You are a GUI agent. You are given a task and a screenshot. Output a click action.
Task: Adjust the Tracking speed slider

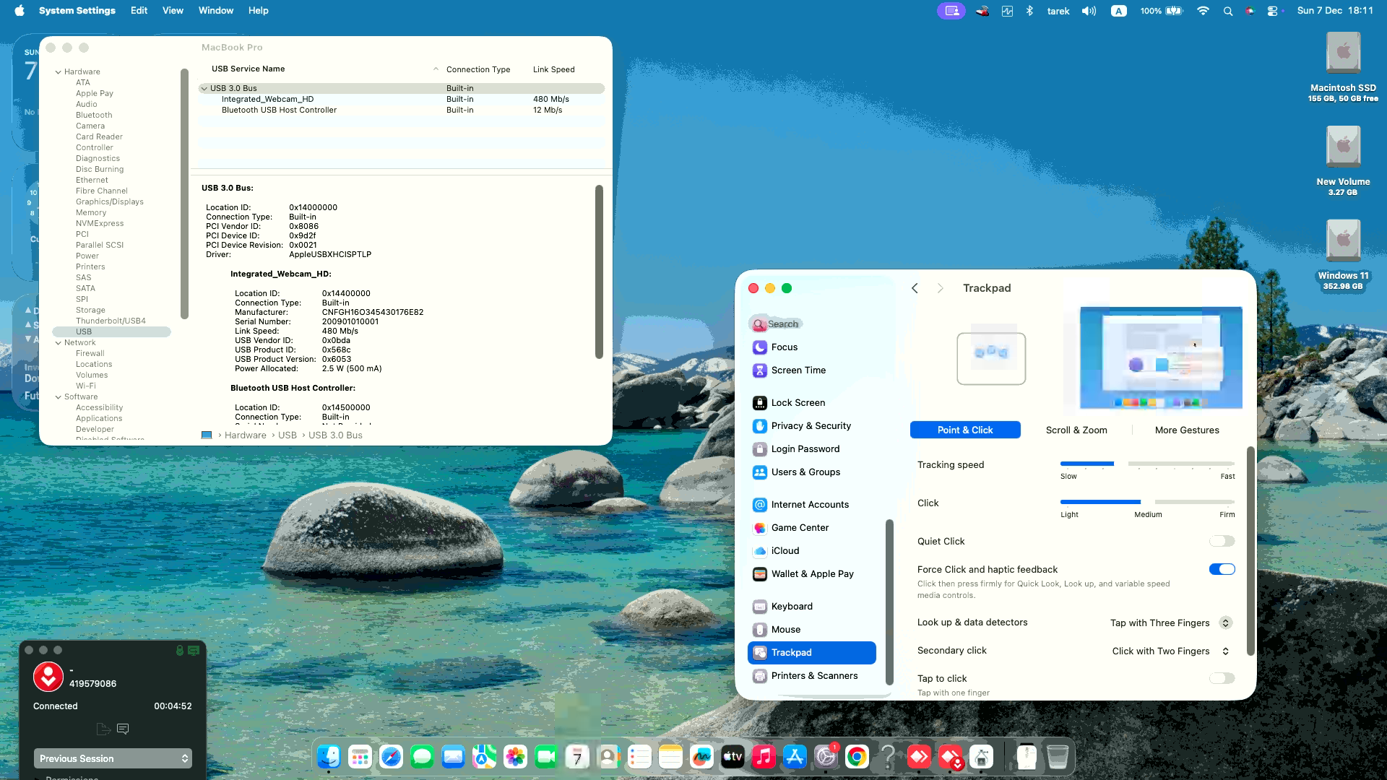[x=1120, y=464]
